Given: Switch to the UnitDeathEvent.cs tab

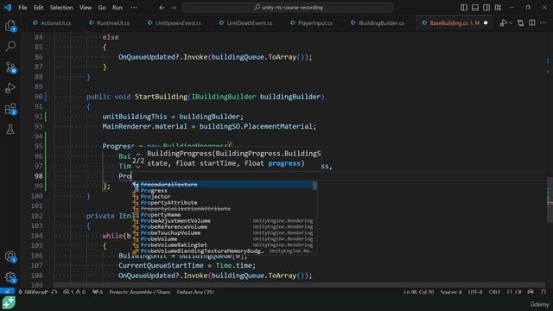Looking at the screenshot, I should click(246, 23).
